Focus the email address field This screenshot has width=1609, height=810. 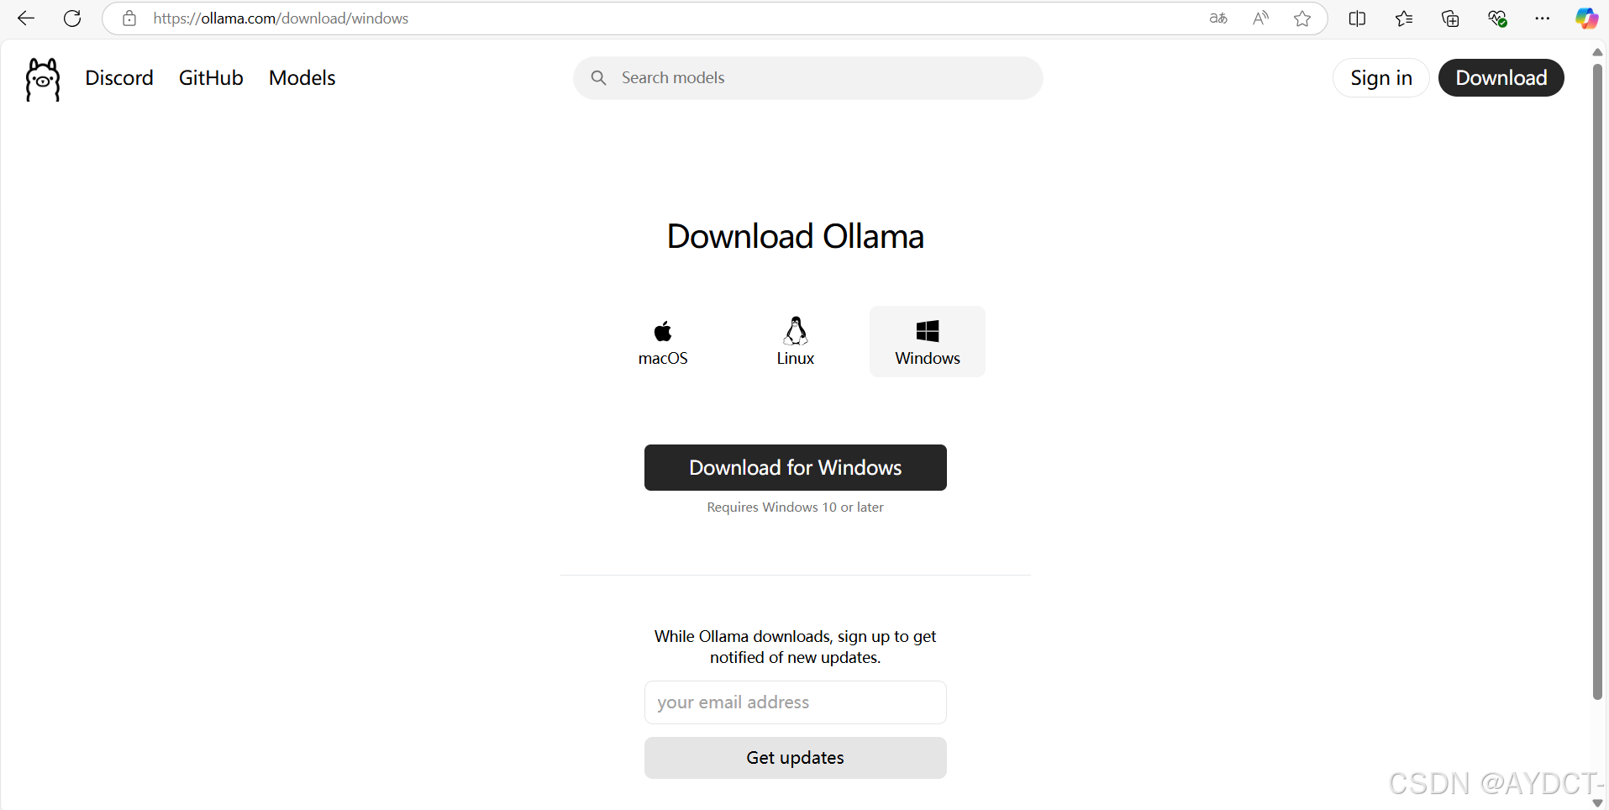tap(796, 702)
